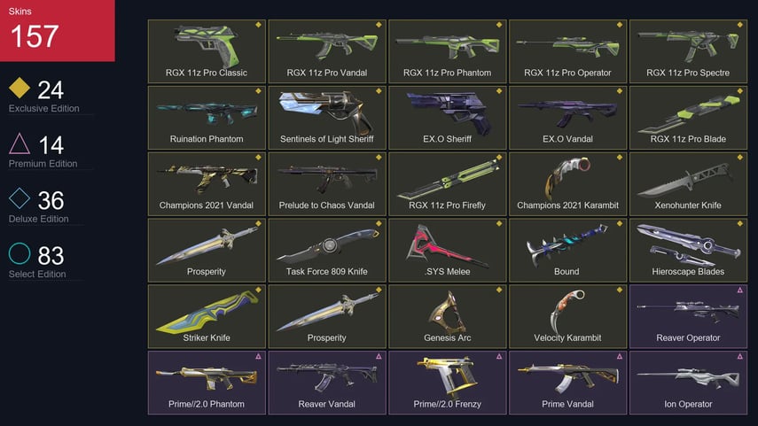Click the premium triangle badge on Reaver Vandal
The width and height of the screenshot is (758, 426).
[379, 356]
